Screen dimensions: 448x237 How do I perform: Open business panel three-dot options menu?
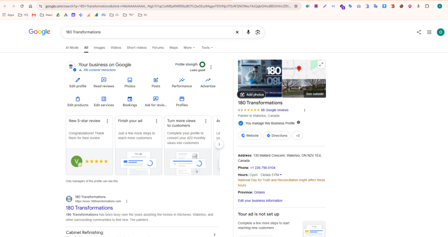(x=211, y=67)
